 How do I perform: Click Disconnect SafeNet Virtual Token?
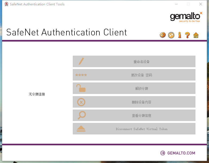pyautogui.click(x=134, y=129)
